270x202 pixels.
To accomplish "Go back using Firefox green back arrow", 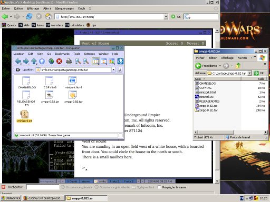I will click(x=5, y=17).
